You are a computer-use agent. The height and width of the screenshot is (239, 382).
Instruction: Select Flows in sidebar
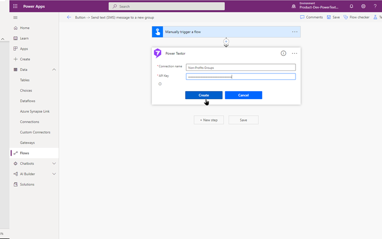click(x=34, y=153)
